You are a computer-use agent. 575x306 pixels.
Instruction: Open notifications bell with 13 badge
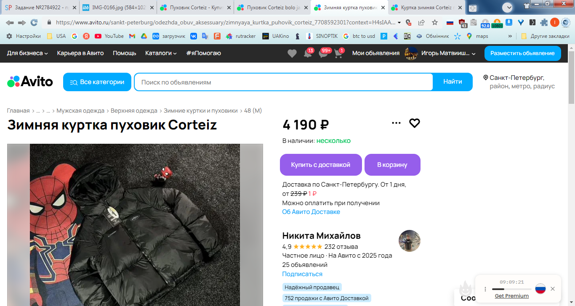(308, 53)
